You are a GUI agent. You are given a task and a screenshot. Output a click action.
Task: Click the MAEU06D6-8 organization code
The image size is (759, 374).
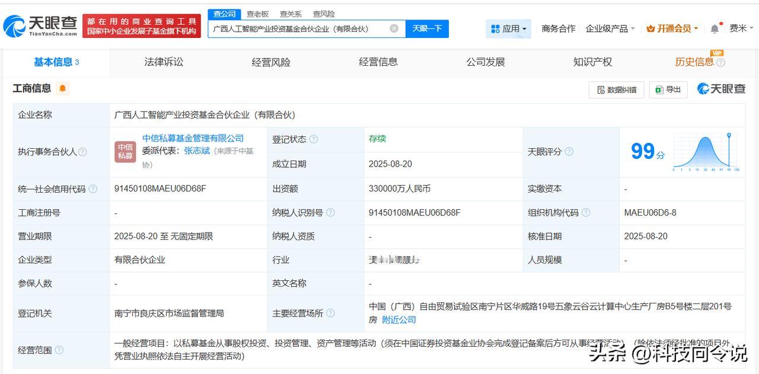click(x=650, y=212)
